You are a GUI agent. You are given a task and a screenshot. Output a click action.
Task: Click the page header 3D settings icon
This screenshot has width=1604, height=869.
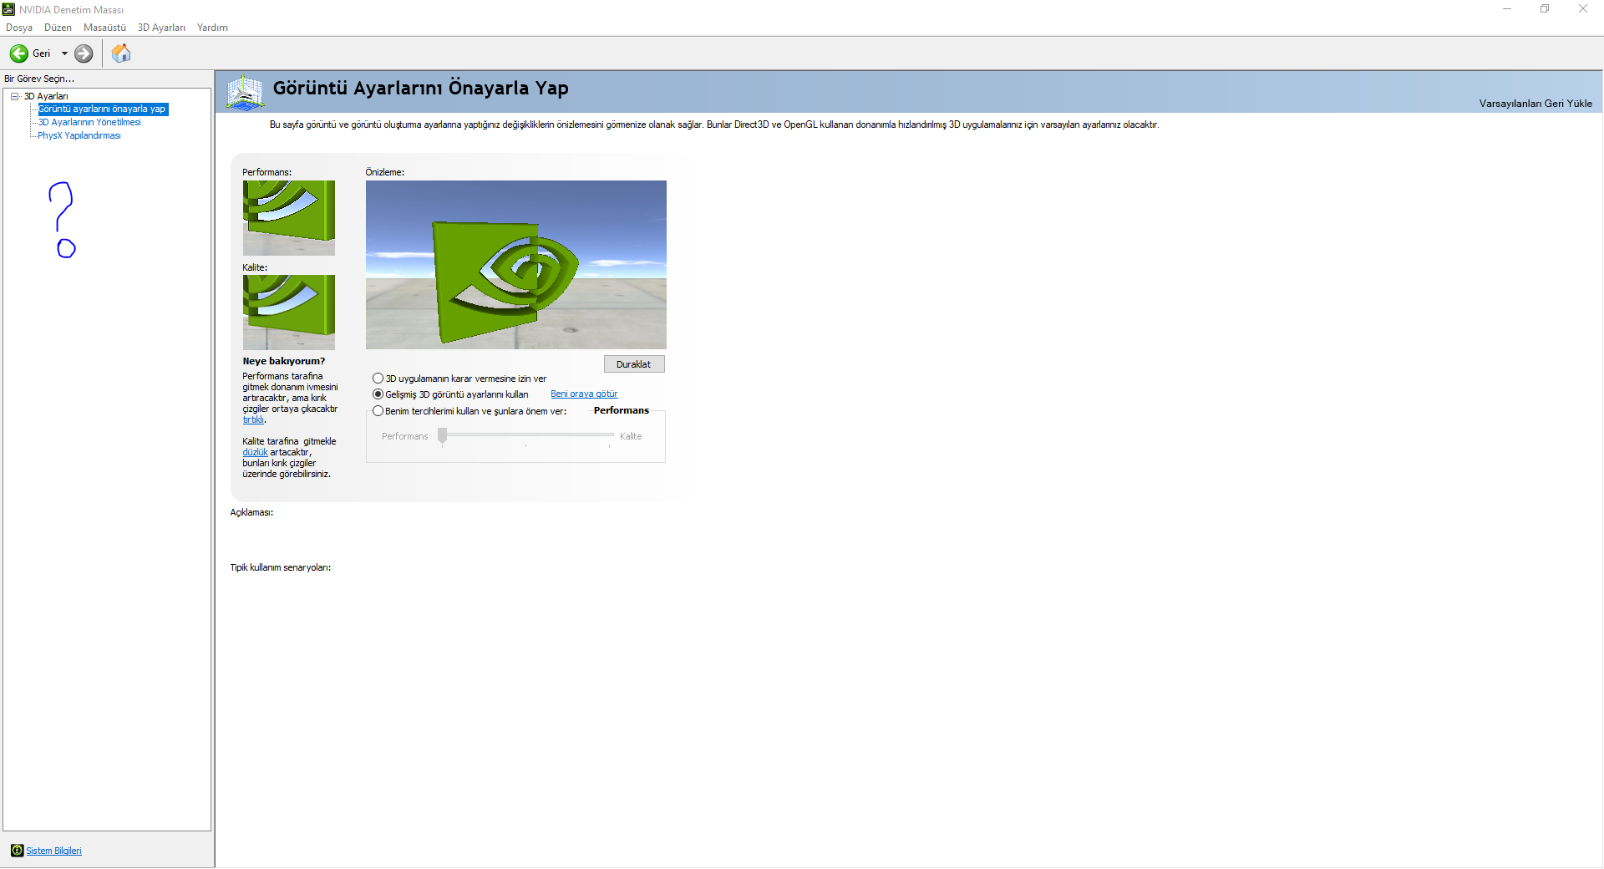(245, 92)
